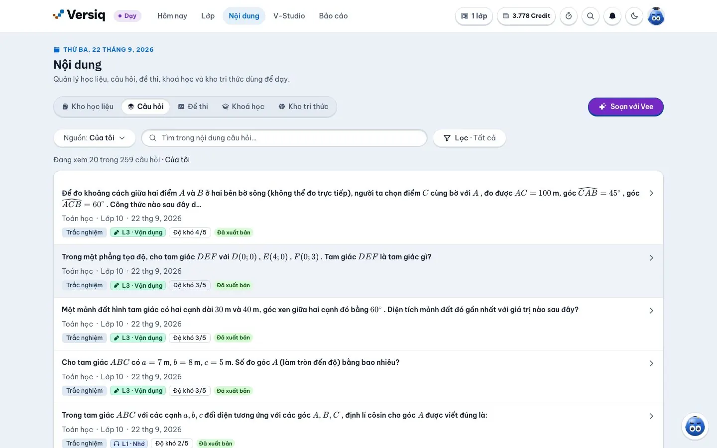Expand the triangular land area question chevron
The height and width of the screenshot is (448, 717).
point(651,311)
